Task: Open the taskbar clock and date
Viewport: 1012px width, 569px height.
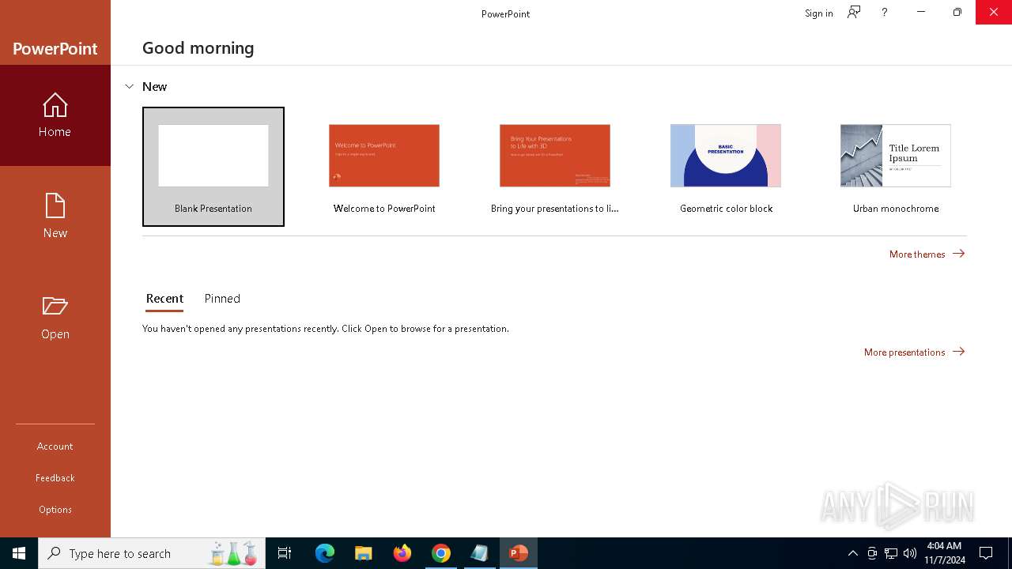Action: pos(945,553)
